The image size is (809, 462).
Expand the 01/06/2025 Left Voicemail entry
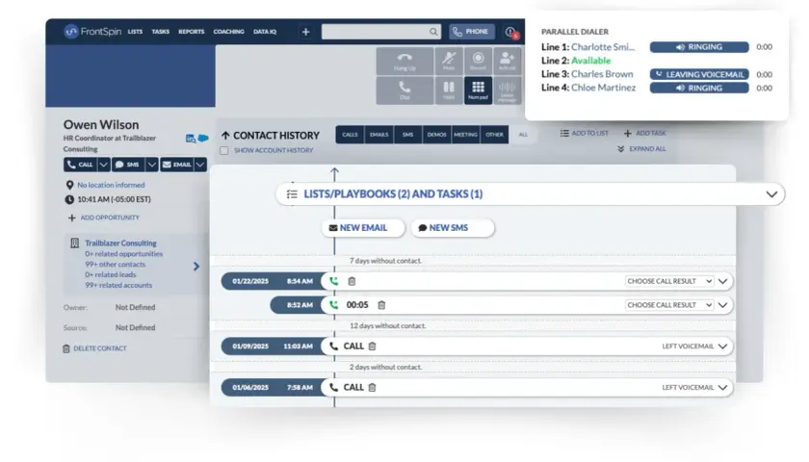[723, 387]
